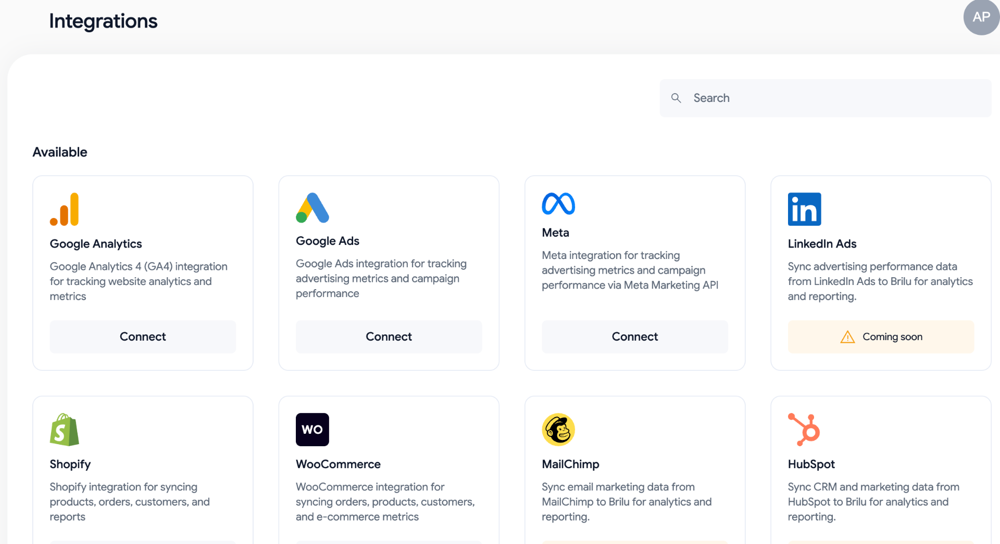Click the Shopify bag logo icon
This screenshot has width=1000, height=544.
(65, 430)
